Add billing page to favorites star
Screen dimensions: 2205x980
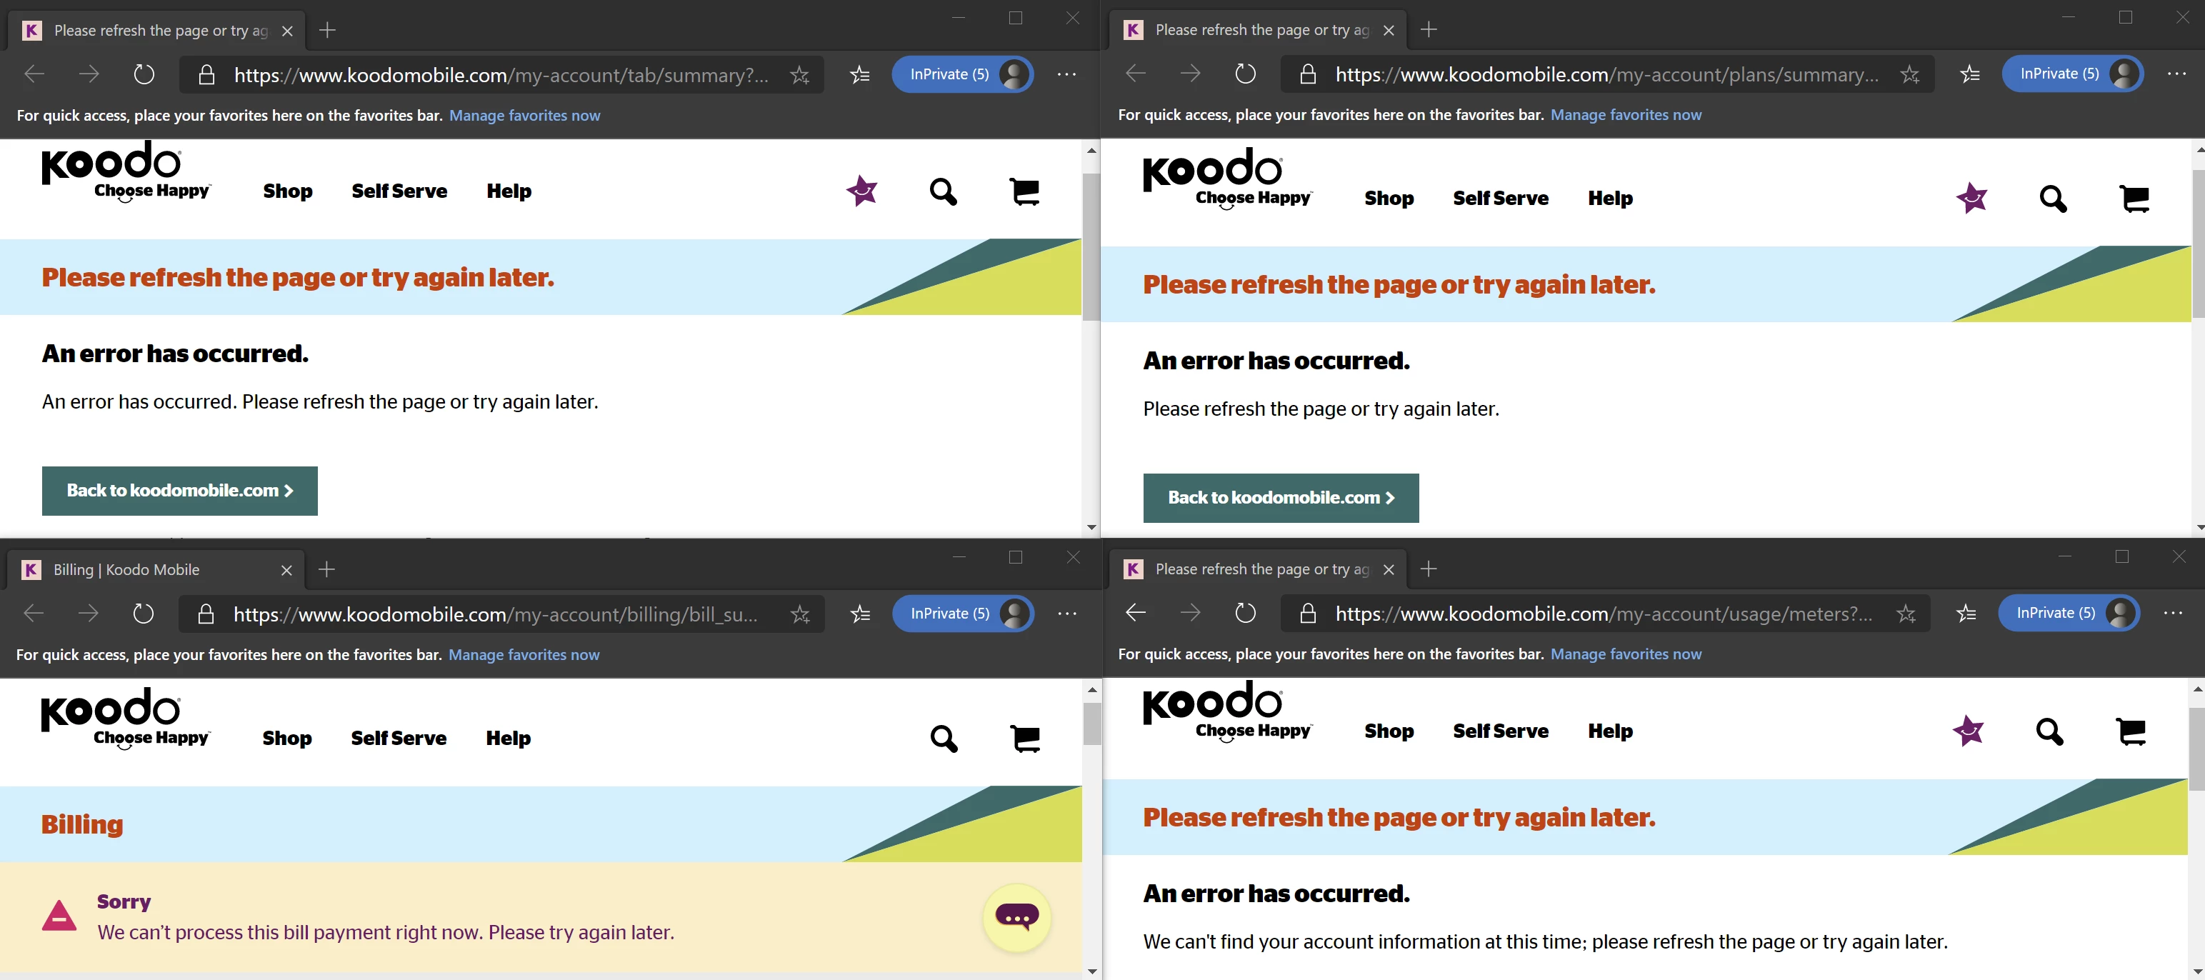(799, 614)
